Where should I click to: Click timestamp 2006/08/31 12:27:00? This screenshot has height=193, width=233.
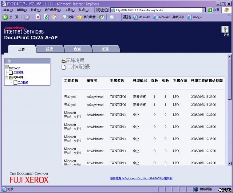click(204, 115)
